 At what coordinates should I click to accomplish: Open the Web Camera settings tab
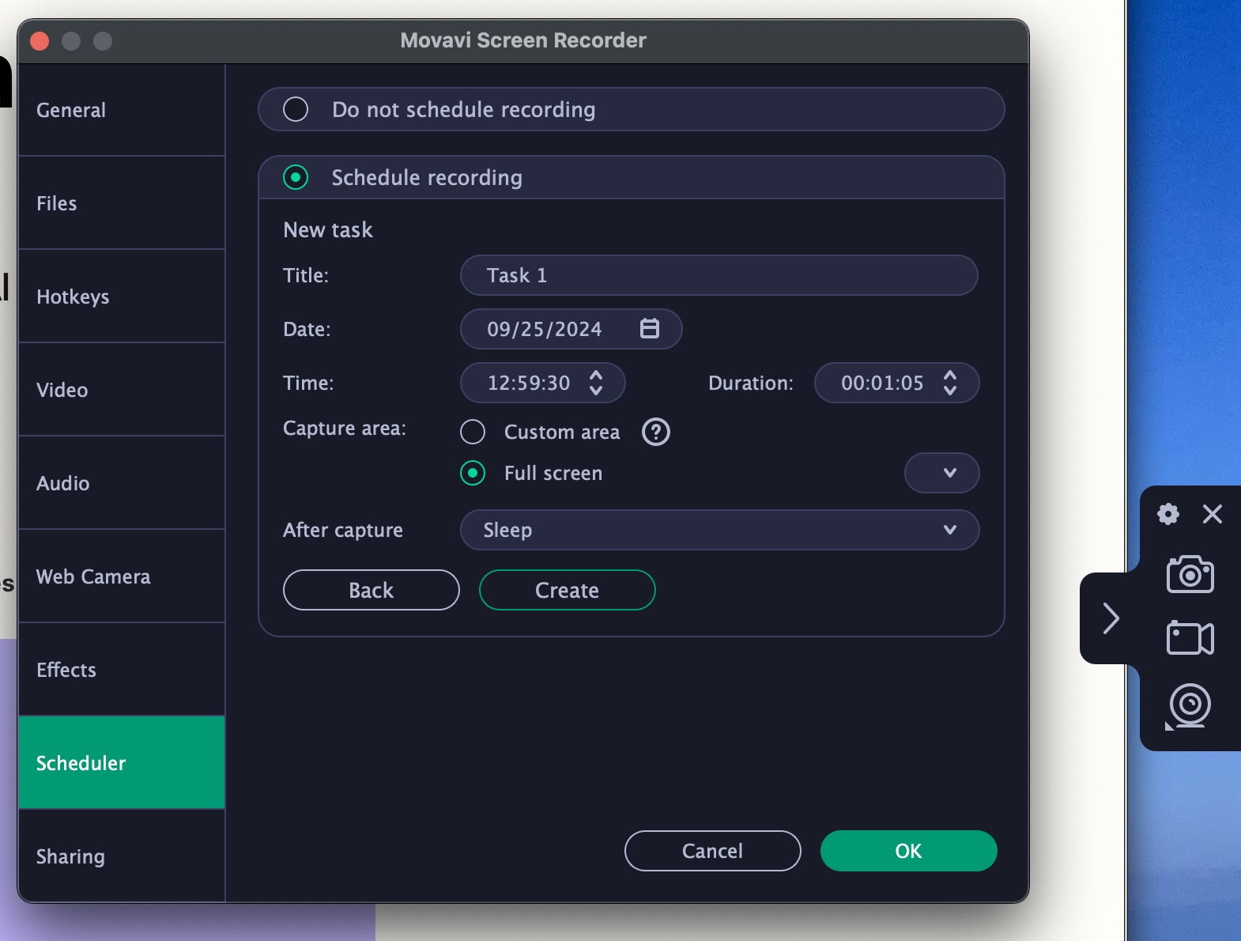[x=122, y=576]
